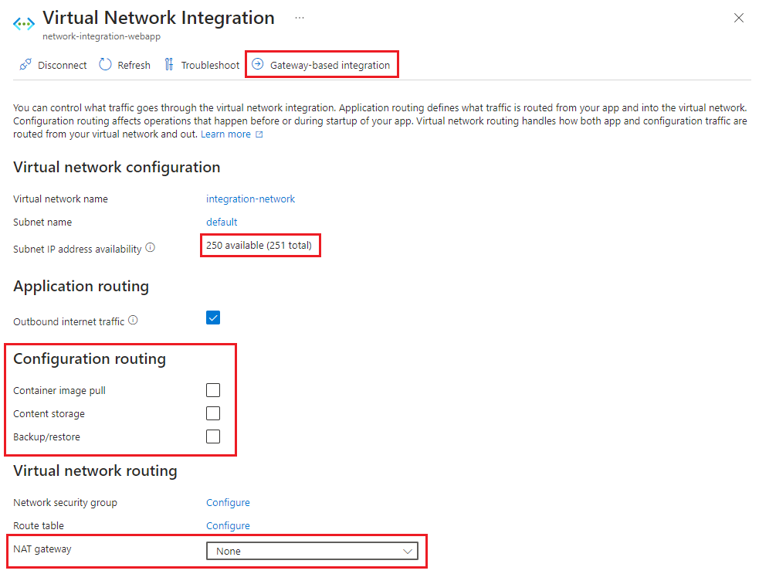Click the NAT gateway dropdown chevron
Screen dimensions: 759x574
(x=408, y=551)
